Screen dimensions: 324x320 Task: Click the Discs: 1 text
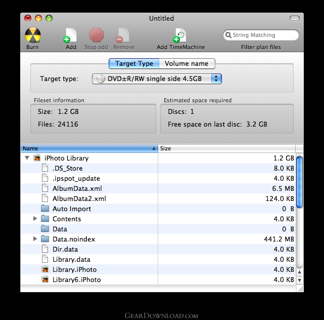coord(181,111)
